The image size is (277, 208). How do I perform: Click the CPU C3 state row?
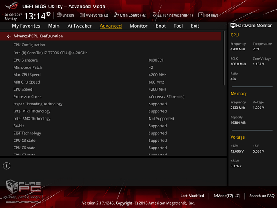coord(110,141)
